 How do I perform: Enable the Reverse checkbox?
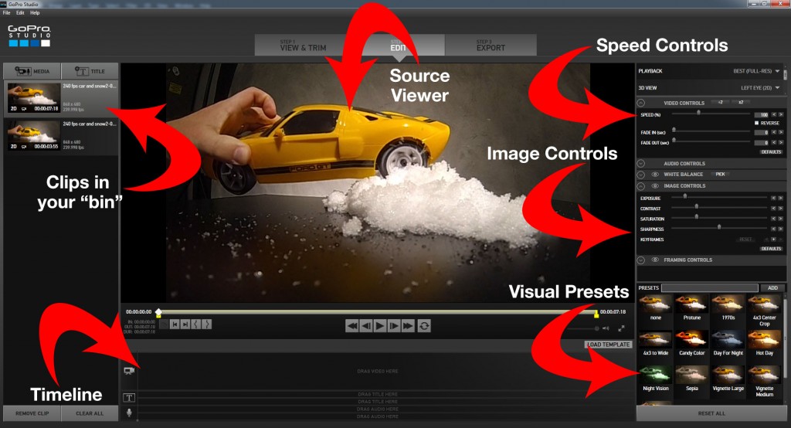[x=756, y=123]
